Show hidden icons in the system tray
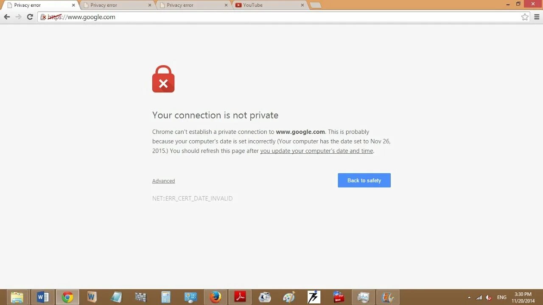Screen dimensions: 543x305 [x=469, y=297]
